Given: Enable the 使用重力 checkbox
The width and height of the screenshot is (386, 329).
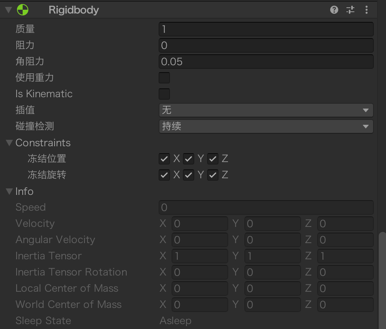Looking at the screenshot, I should pos(164,77).
